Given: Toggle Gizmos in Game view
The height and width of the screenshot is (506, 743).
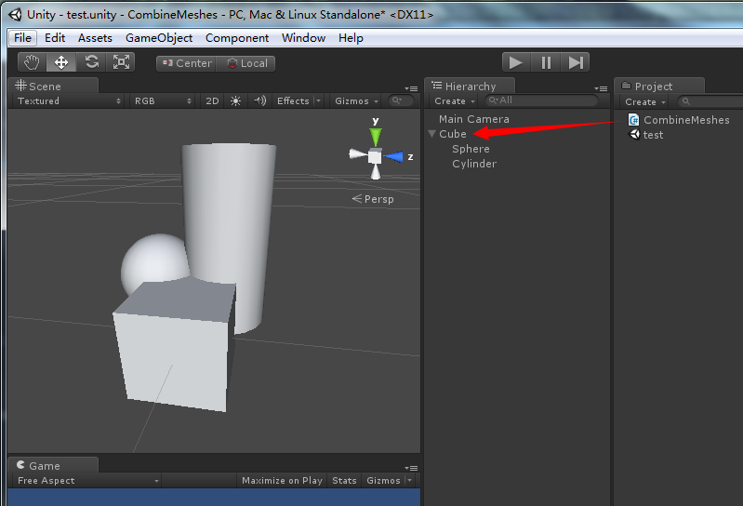Looking at the screenshot, I should [x=383, y=480].
